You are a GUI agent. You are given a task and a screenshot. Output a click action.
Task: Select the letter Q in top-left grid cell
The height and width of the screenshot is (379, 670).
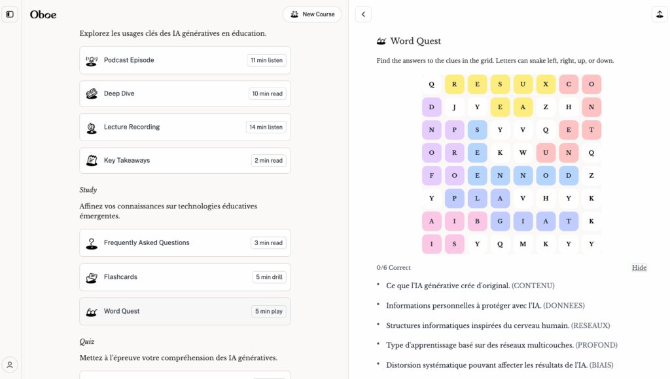tap(431, 84)
